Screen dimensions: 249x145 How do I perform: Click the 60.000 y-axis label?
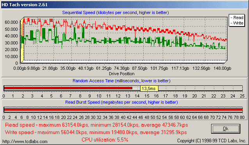tap(11, 22)
